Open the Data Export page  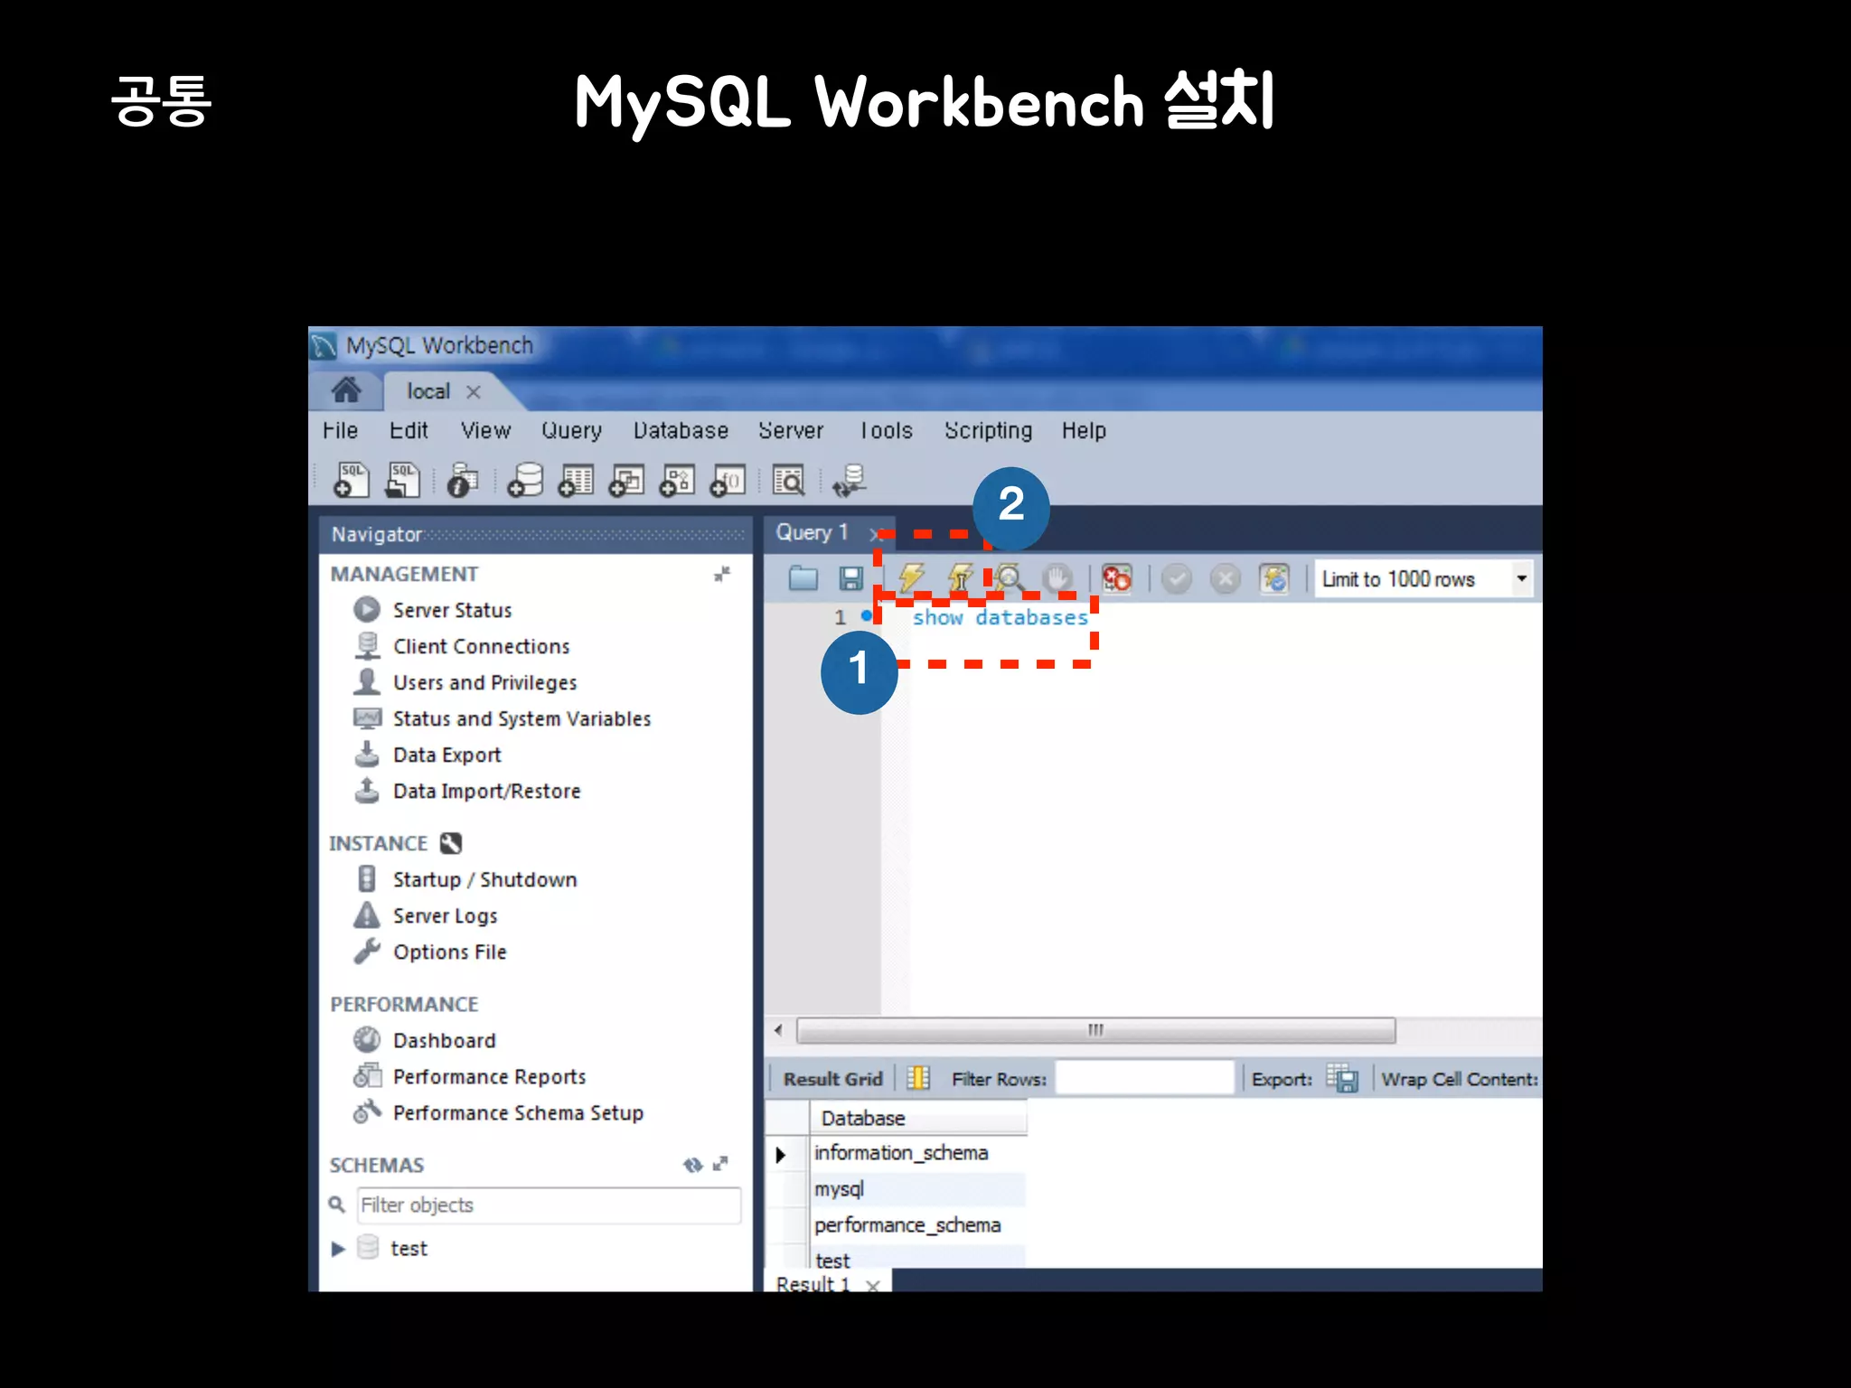click(446, 755)
